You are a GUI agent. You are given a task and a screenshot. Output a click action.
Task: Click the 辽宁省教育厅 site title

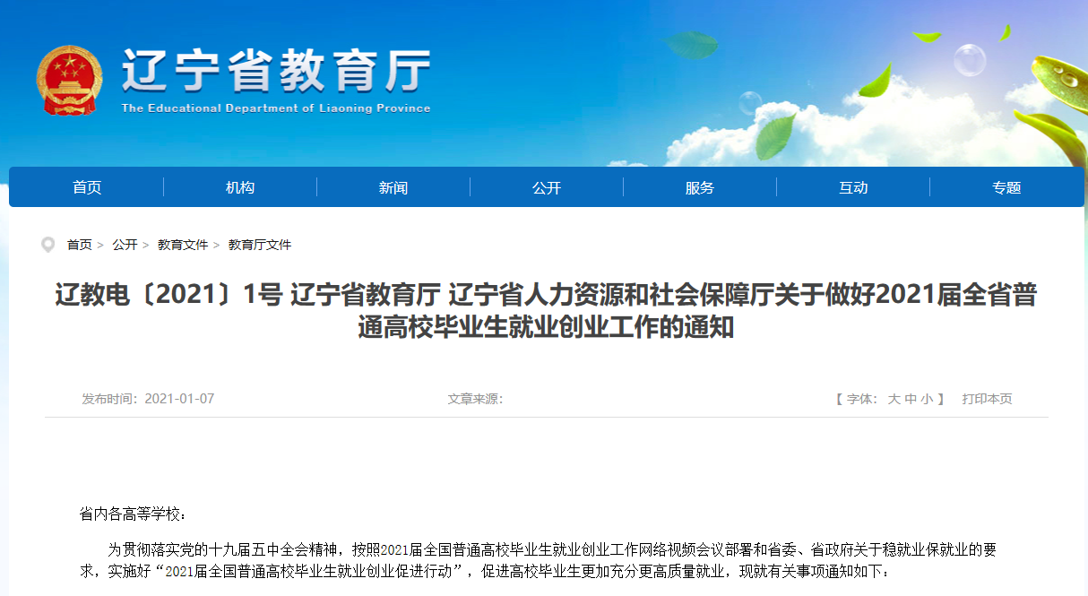pos(276,72)
